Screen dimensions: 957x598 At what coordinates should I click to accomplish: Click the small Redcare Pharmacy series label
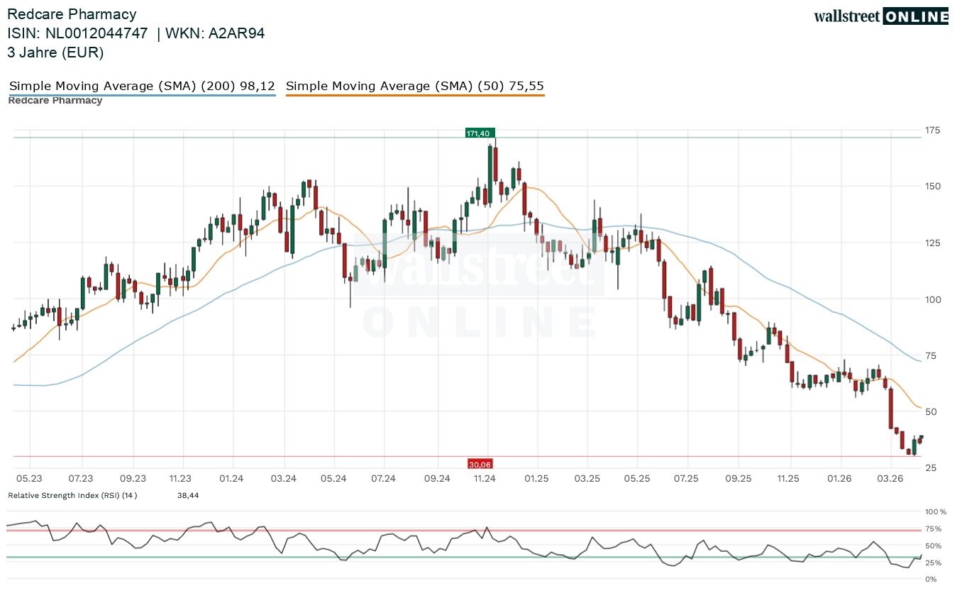pos(55,101)
